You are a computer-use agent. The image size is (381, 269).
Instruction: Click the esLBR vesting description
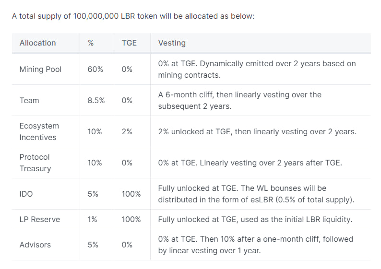tap(256, 194)
